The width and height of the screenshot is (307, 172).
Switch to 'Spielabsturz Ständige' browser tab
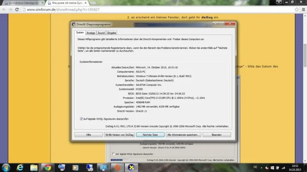23,3
